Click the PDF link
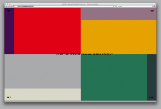The image size is (161, 109). 9,11
